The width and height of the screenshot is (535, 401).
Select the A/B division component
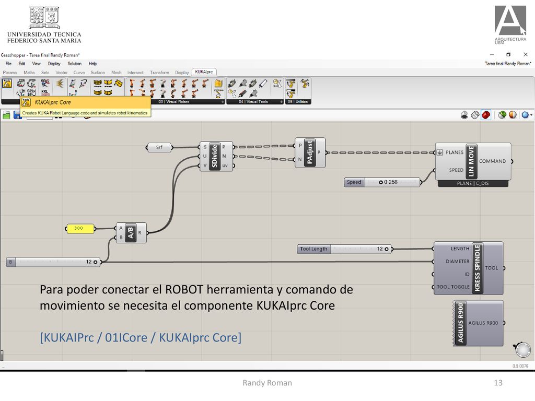pyautogui.click(x=131, y=233)
